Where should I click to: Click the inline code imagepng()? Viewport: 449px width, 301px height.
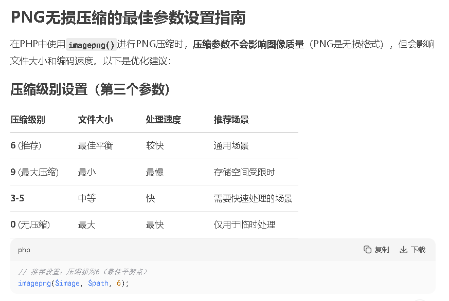pos(91,45)
